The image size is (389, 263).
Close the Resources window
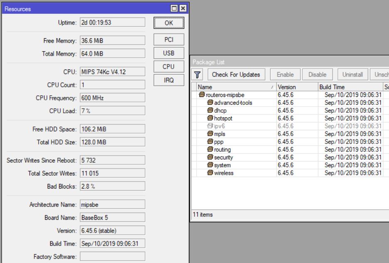(x=183, y=8)
